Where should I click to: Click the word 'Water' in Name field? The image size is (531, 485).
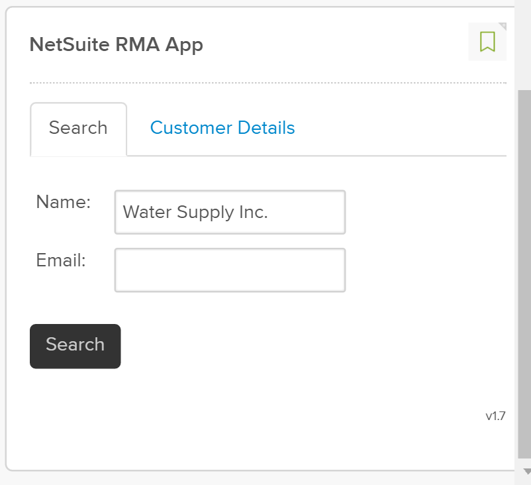[147, 212]
